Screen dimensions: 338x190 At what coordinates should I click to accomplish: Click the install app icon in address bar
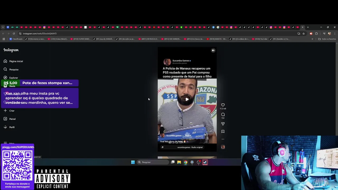click(x=299, y=34)
